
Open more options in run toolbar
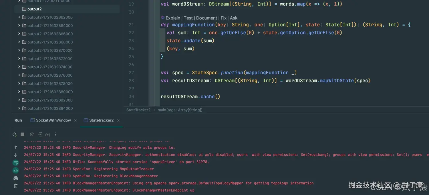55,134
